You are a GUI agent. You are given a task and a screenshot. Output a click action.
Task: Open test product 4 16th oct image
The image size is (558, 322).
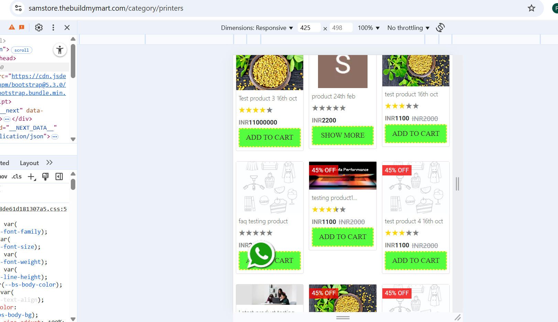coord(416,187)
